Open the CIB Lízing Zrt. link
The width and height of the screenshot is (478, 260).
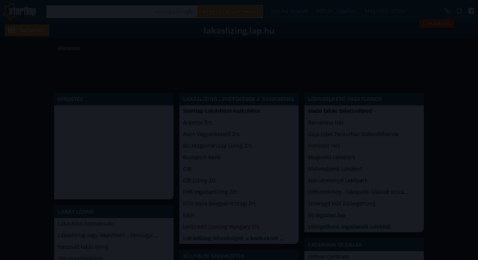click(200, 180)
